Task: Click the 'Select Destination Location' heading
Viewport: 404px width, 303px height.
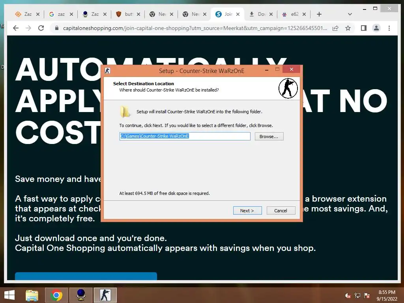Action: click(144, 84)
